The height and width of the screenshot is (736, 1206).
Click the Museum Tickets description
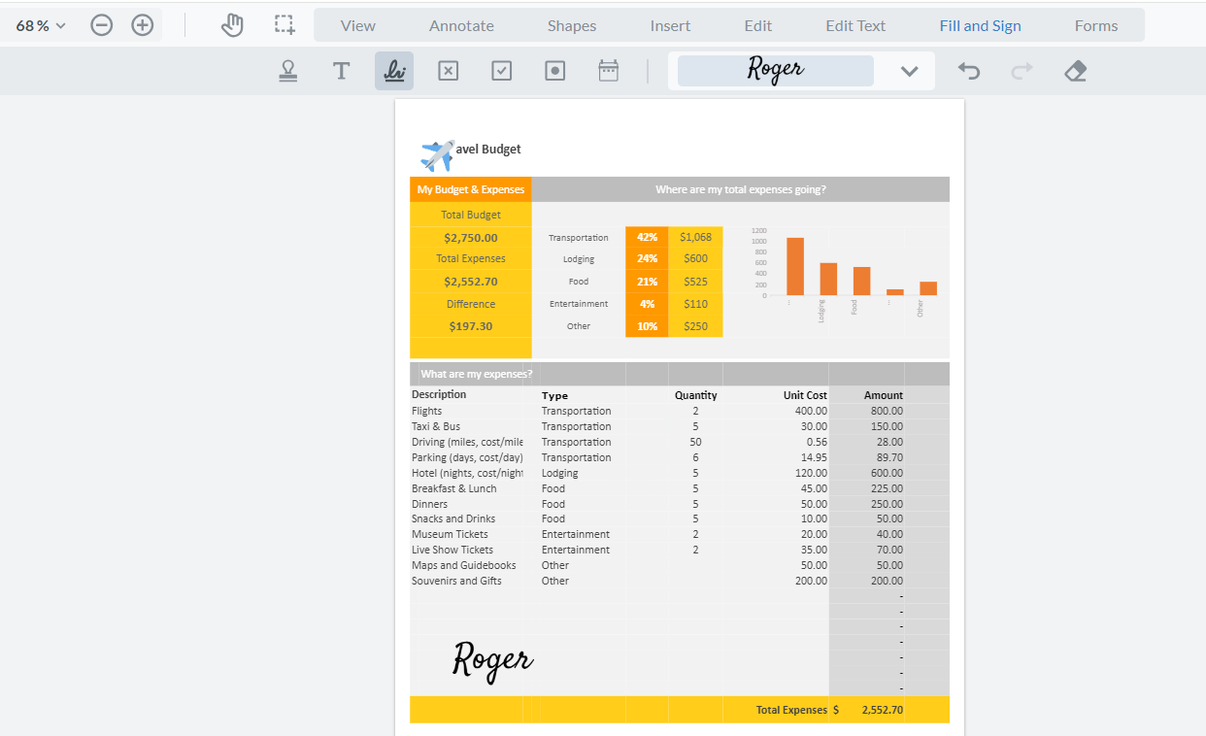450,534
